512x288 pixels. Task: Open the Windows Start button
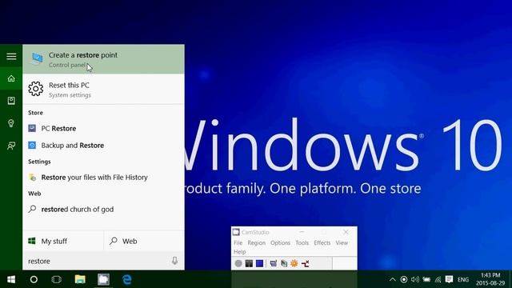11,279
